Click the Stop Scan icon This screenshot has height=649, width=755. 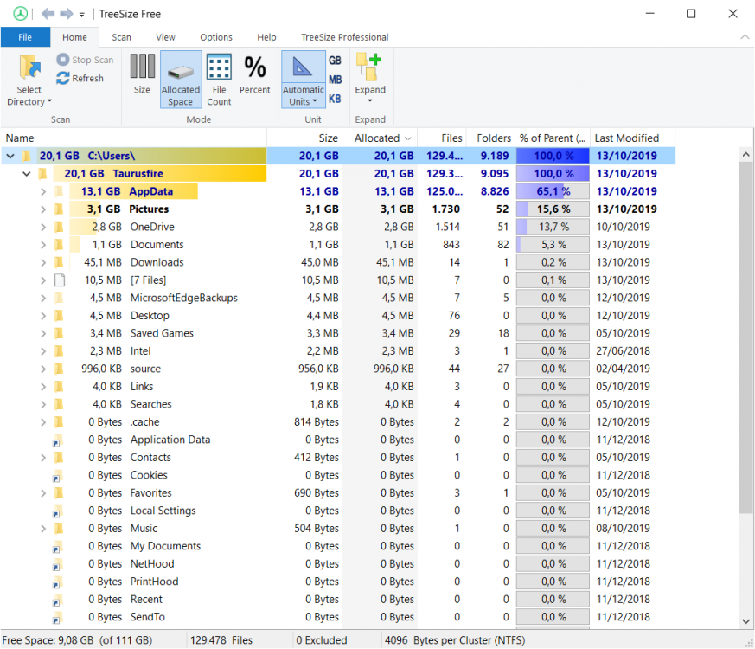(x=63, y=60)
